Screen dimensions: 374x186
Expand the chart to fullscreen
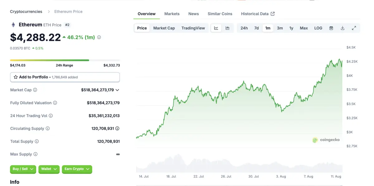coord(354,28)
